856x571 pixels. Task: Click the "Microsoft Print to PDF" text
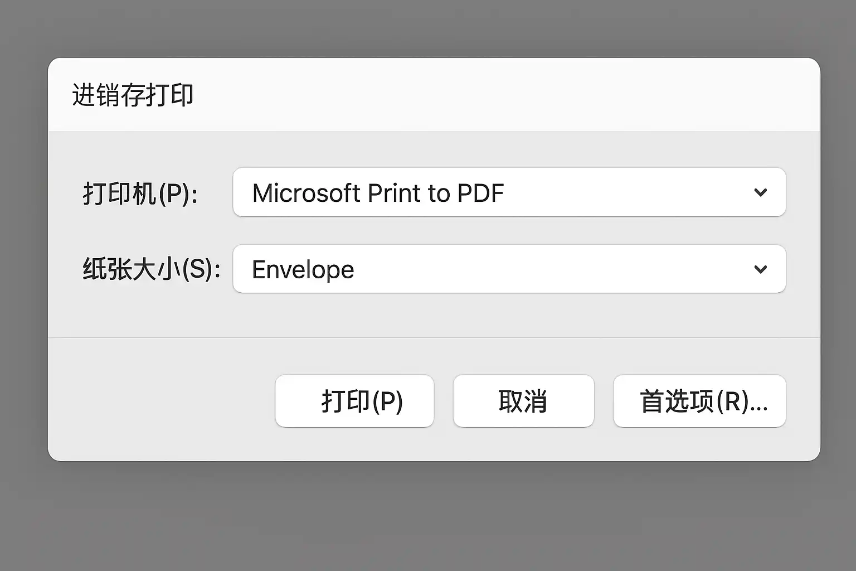[378, 193]
